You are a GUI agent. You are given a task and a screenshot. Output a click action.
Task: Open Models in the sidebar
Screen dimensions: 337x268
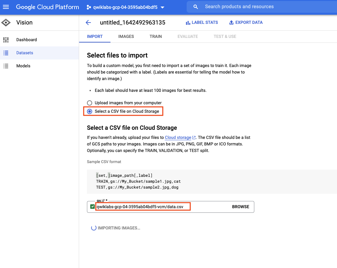pos(39,66)
